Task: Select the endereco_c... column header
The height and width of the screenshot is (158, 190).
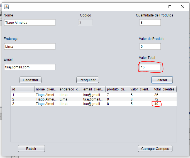Action: 70,89
